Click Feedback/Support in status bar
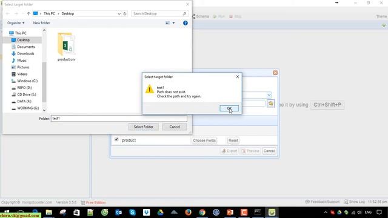 point(323,202)
